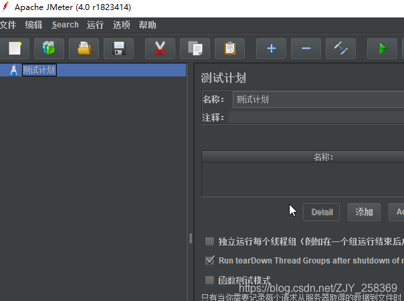Select the 测试计划 tree node

click(39, 70)
